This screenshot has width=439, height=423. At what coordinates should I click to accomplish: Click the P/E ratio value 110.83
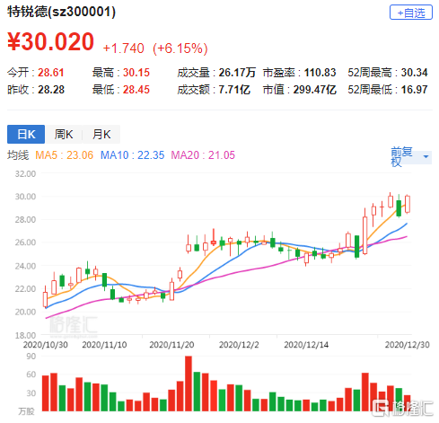pyautogui.click(x=320, y=73)
